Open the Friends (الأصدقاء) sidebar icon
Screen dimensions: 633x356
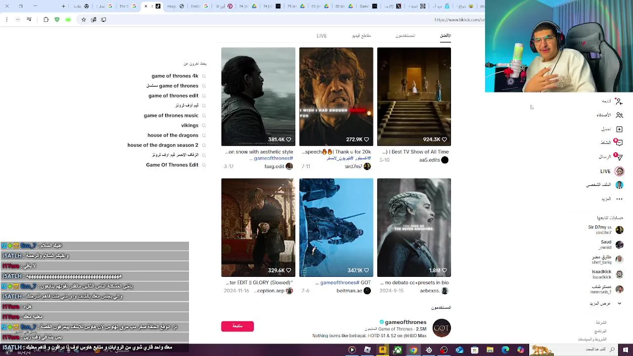pyautogui.click(x=619, y=115)
